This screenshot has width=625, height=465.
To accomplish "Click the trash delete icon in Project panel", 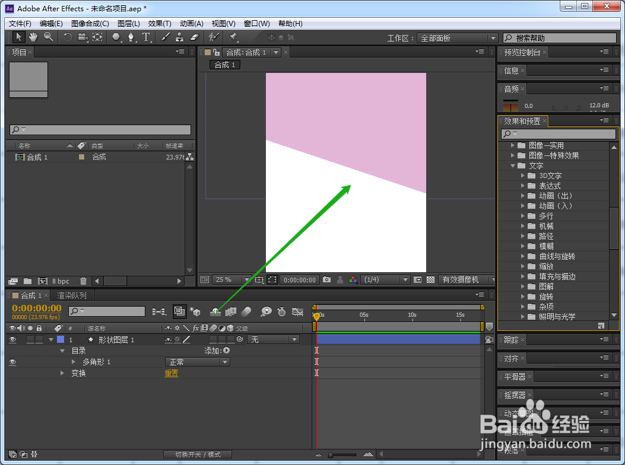I will [83, 281].
